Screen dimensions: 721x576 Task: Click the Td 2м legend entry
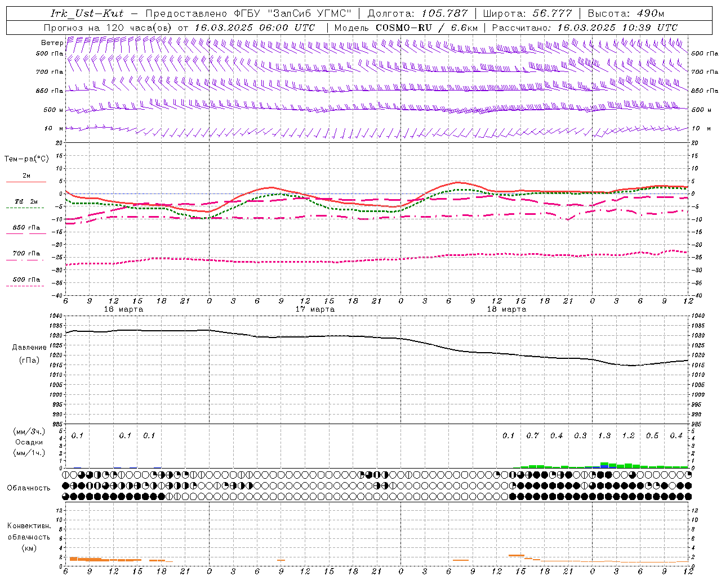pos(26,201)
